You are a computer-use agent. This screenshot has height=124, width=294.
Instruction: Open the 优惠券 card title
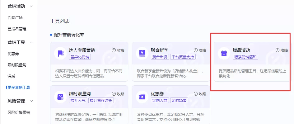157,94
